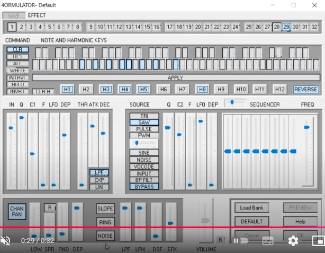Viewport: 325px width, 253px height.
Task: Select preset slot 1
Action: [12, 27]
